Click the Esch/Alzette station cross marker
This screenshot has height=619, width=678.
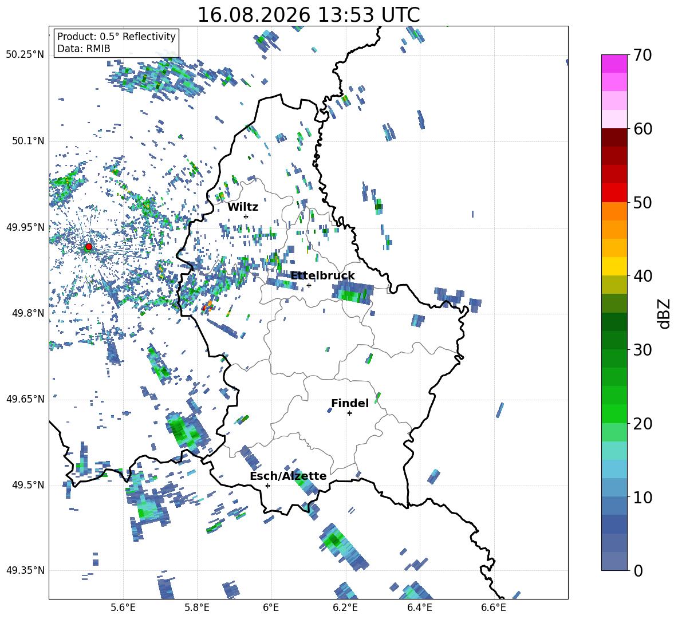(x=267, y=486)
